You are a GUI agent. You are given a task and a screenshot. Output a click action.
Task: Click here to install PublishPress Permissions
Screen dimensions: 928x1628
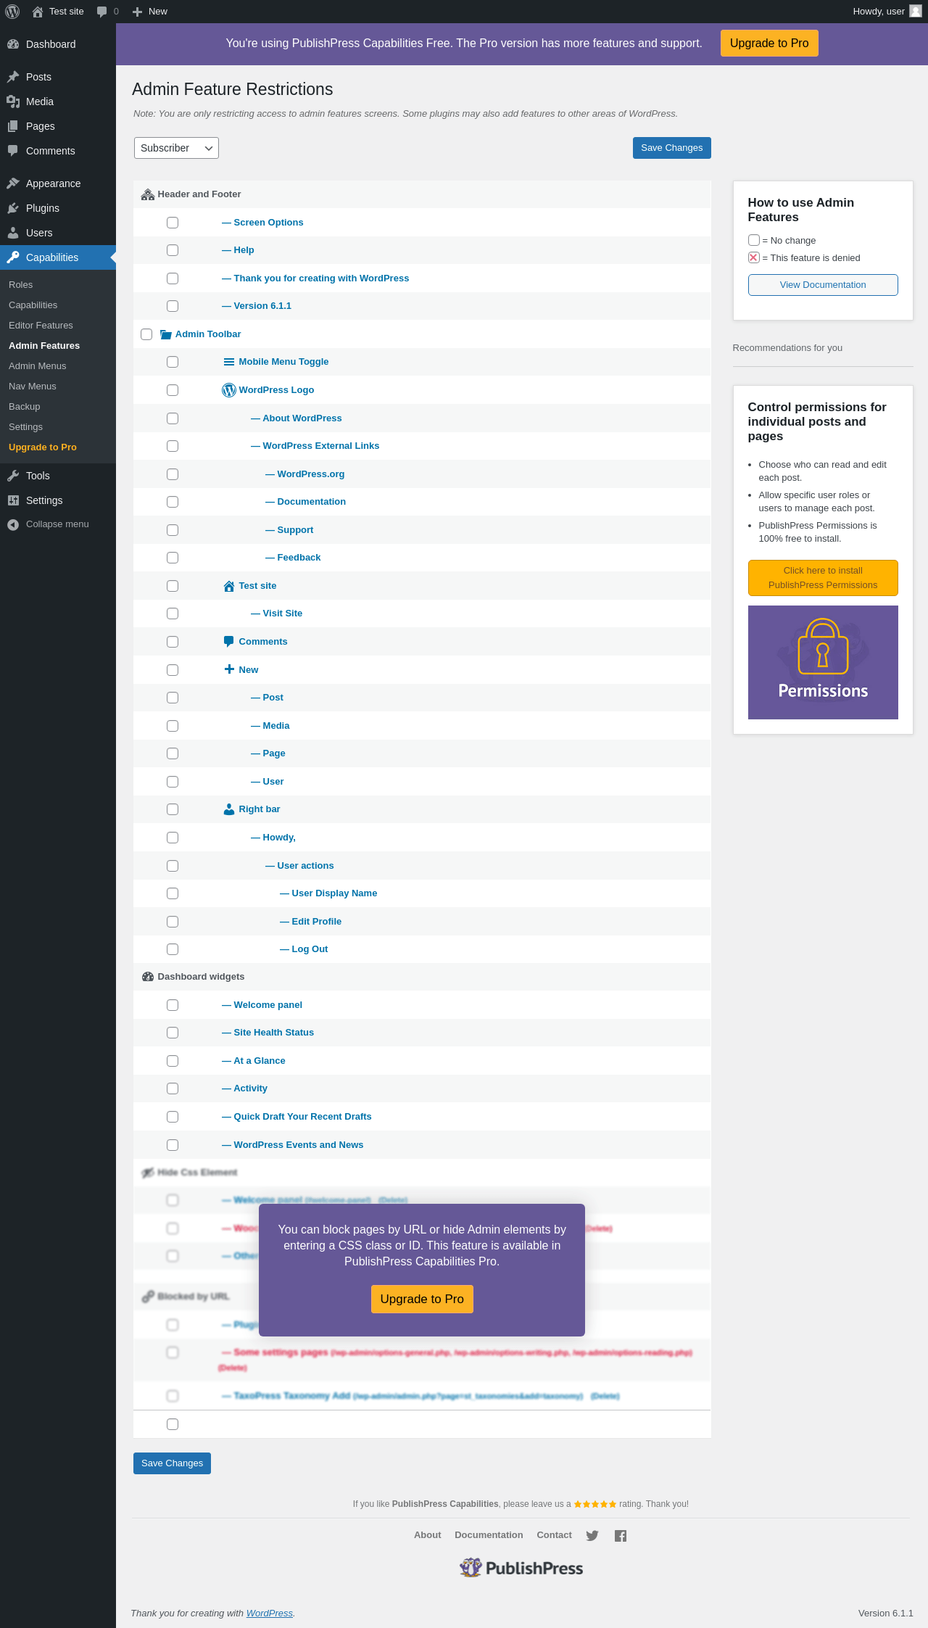[823, 578]
